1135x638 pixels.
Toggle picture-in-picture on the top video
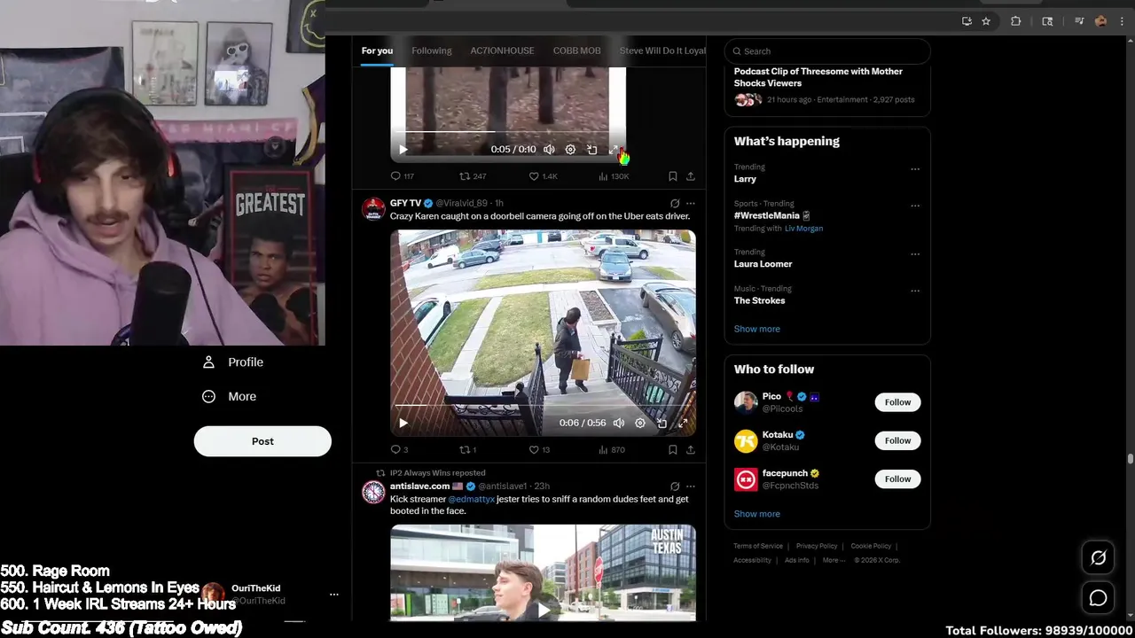click(x=591, y=150)
